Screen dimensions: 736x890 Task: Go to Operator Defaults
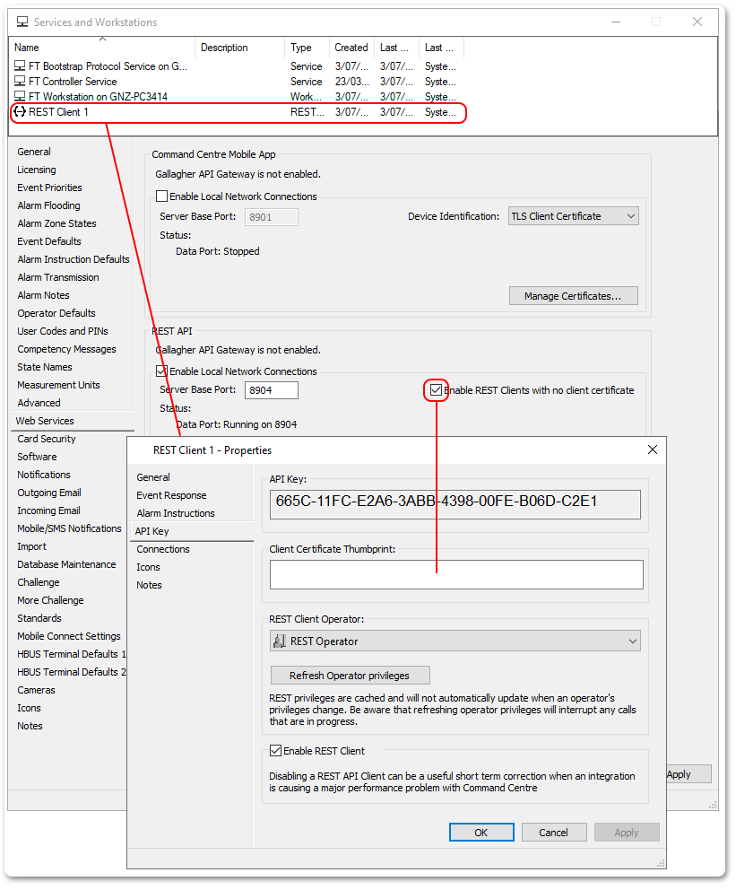click(56, 313)
